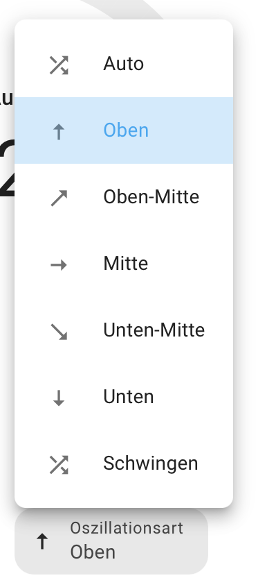Select Unten swing position
This screenshot has width=267, height=587.
124,397
